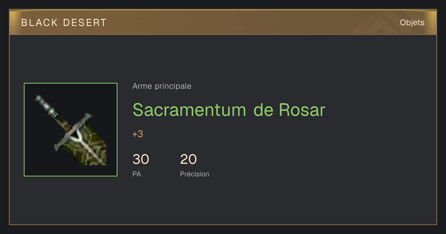Click the Arme principale item type label
Image resolution: width=446 pixels, height=234 pixels.
162,86
